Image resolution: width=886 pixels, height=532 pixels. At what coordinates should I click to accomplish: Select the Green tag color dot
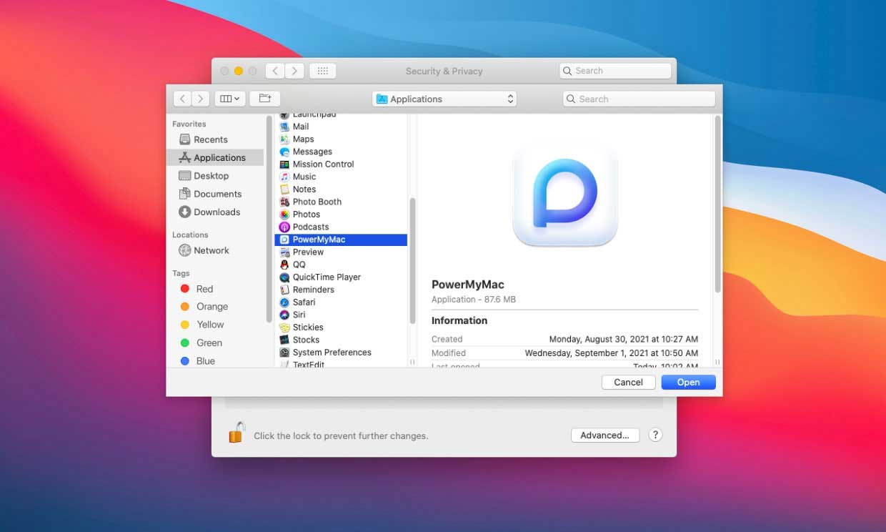point(184,343)
